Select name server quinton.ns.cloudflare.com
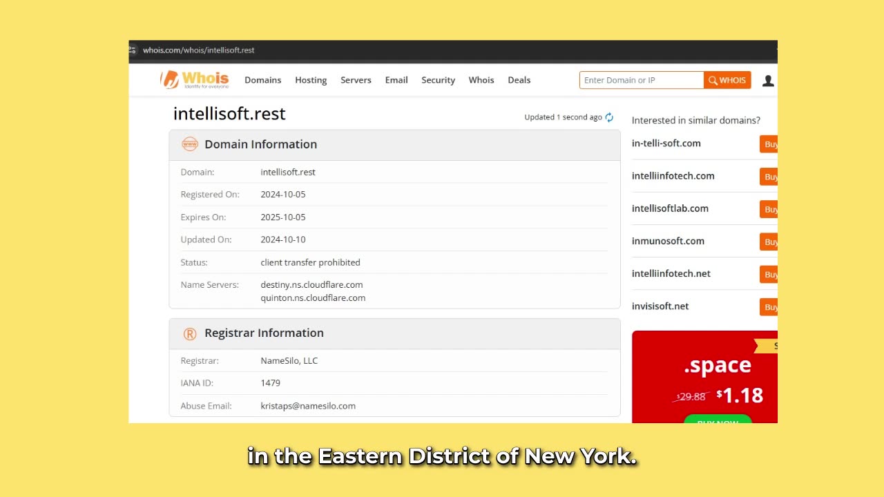The width and height of the screenshot is (884, 497). coord(313,298)
